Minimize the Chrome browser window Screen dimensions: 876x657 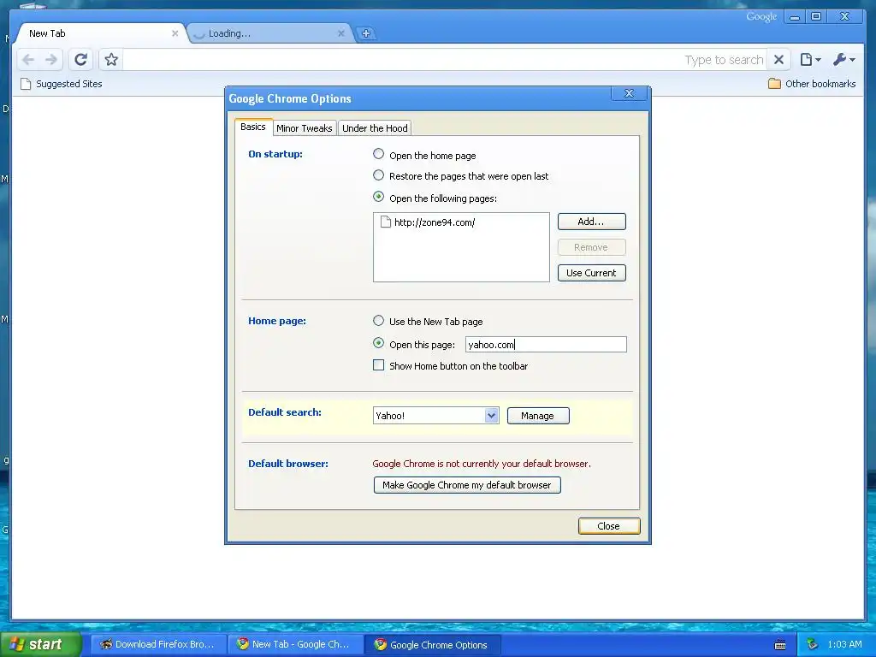click(x=795, y=17)
